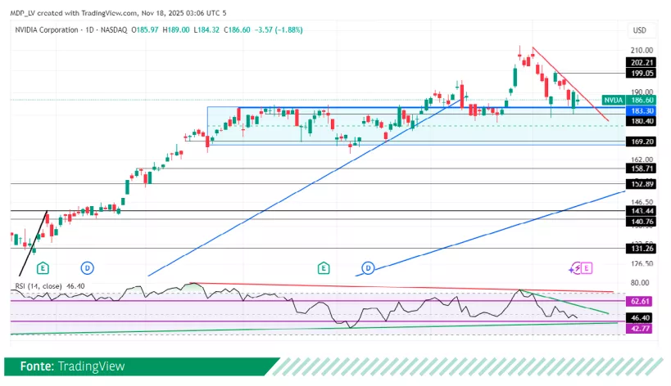The image size is (671, 386).
Task: Click the purple upcoming earnings E marker
Action: click(x=587, y=267)
